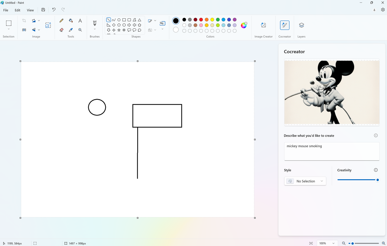
Task: Select the Eraser tool
Action: tap(61, 30)
